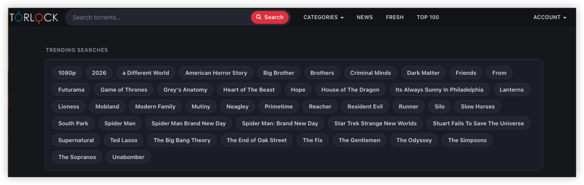The width and height of the screenshot is (584, 185).
Task: Pick the Dark Matter tag
Action: [423, 73]
